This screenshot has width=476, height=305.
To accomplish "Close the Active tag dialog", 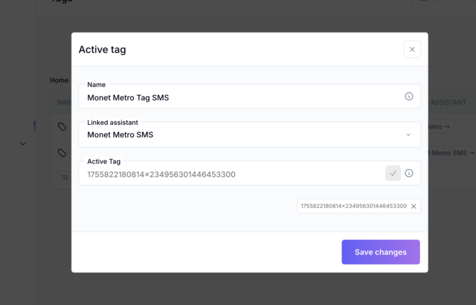I will tap(412, 50).
